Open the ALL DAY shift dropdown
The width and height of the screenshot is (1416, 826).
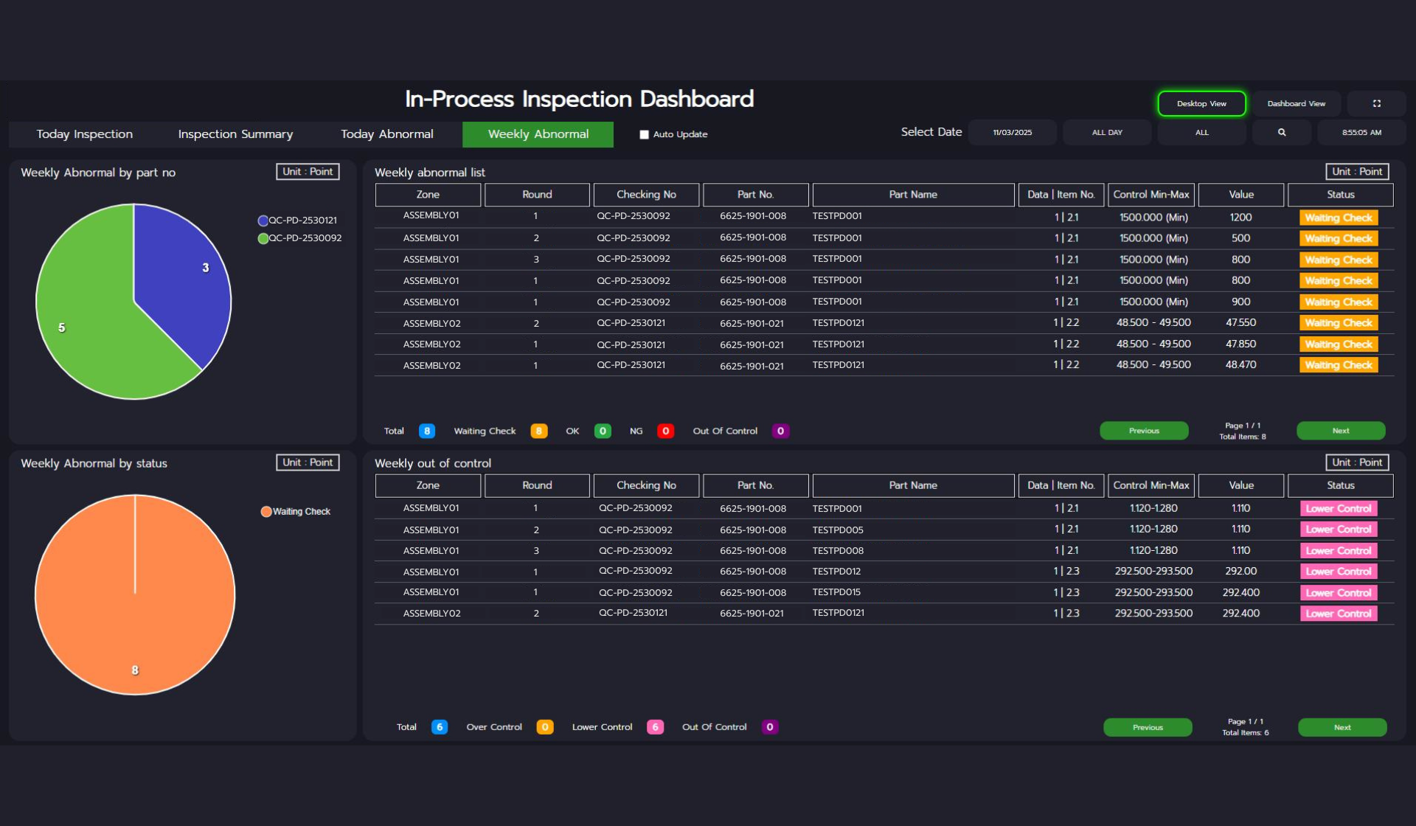click(1107, 133)
